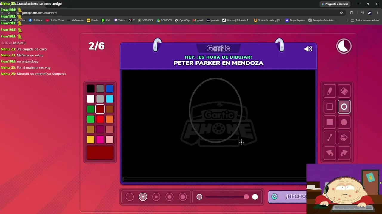This screenshot has height=214, width=382.
Task: Select the eraser tool
Action: (344, 91)
